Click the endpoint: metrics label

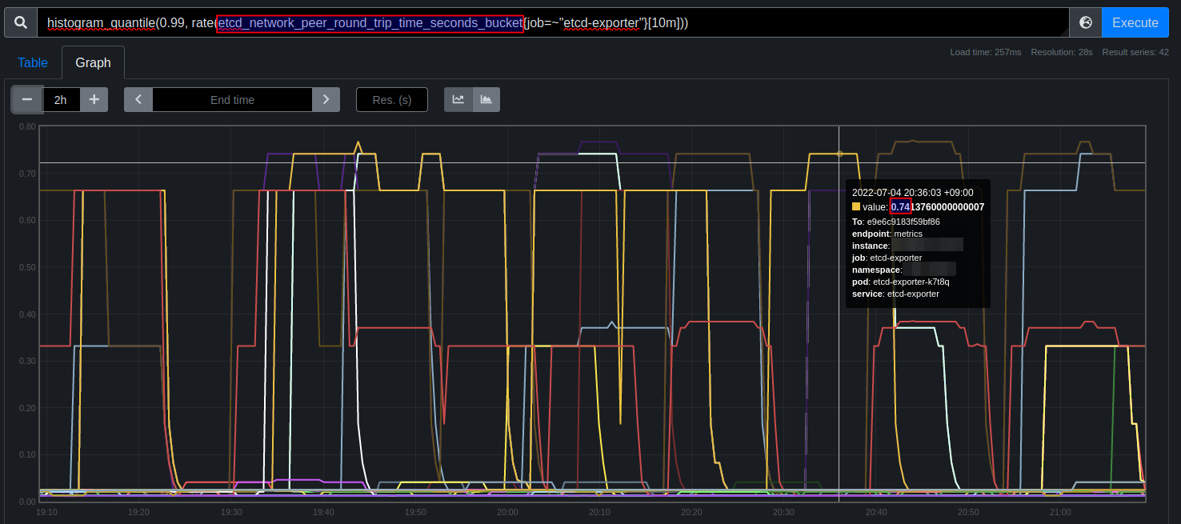(x=887, y=234)
